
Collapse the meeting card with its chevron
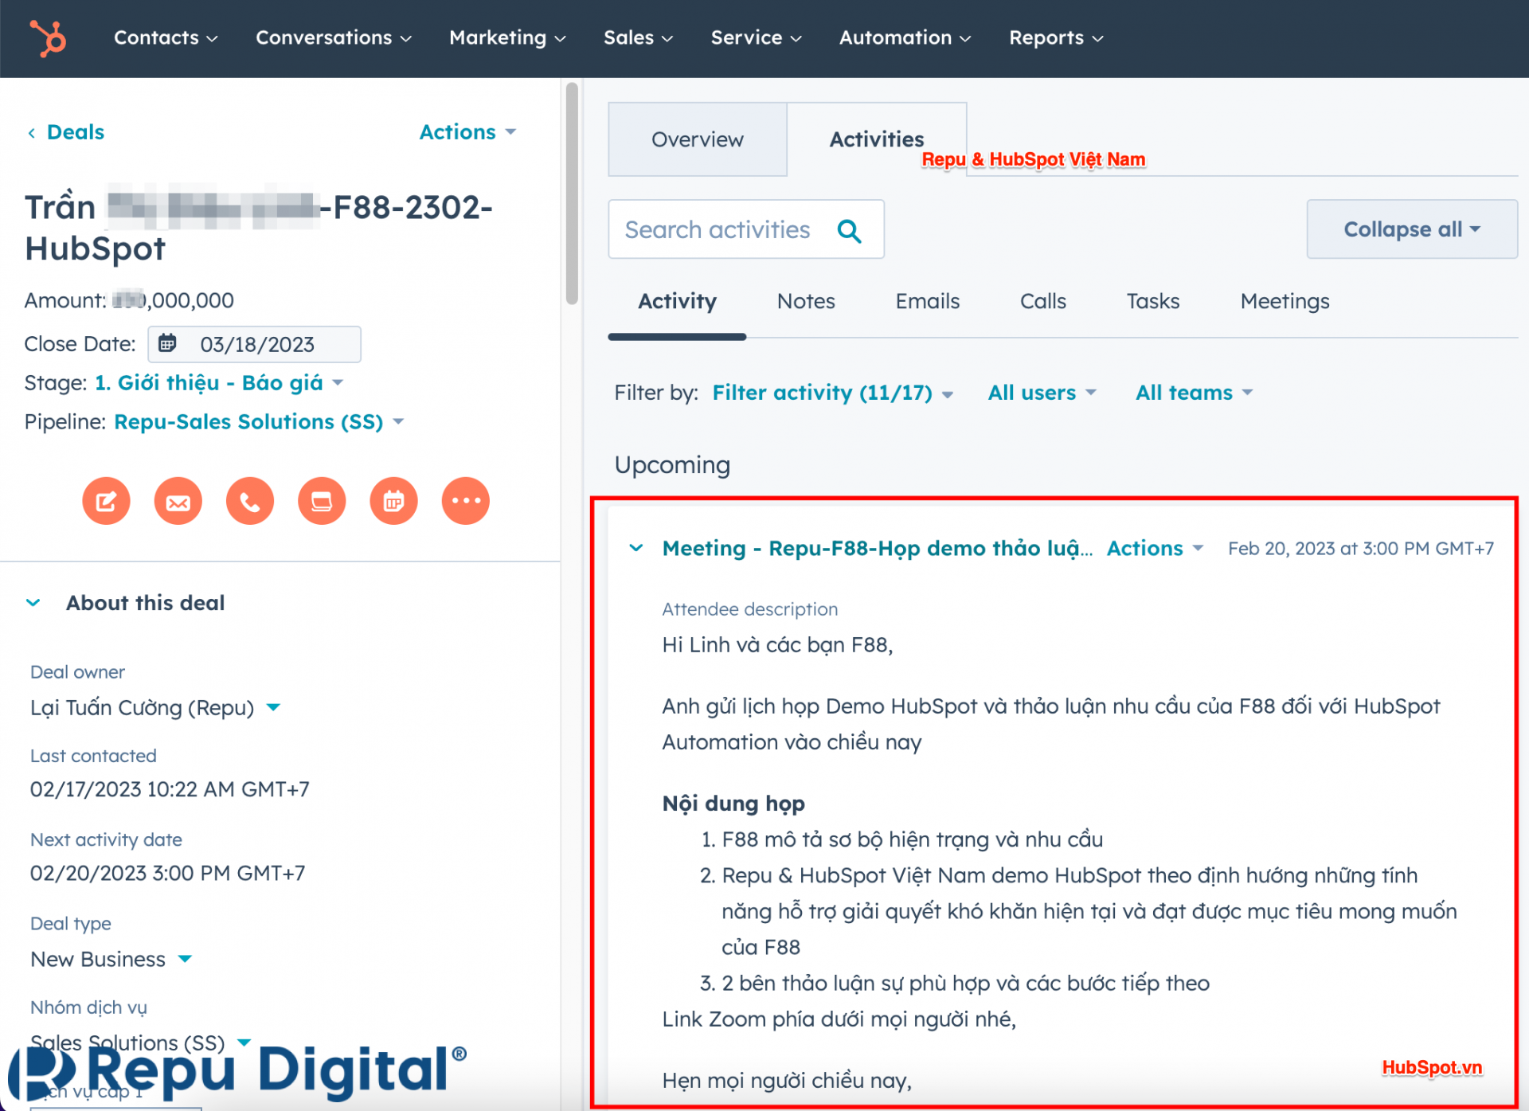click(x=635, y=548)
